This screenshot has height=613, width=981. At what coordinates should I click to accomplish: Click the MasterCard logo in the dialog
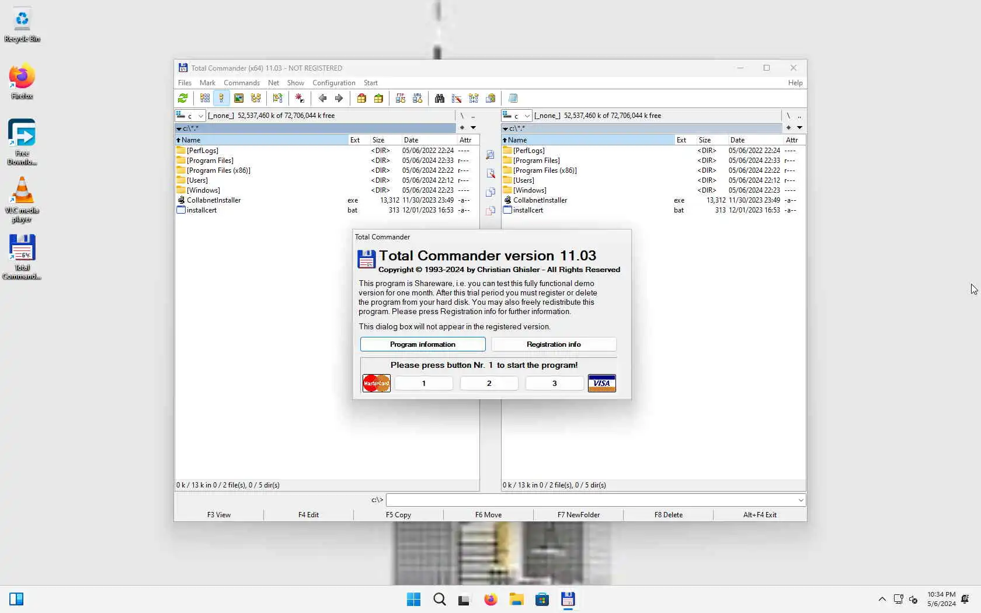pyautogui.click(x=377, y=383)
